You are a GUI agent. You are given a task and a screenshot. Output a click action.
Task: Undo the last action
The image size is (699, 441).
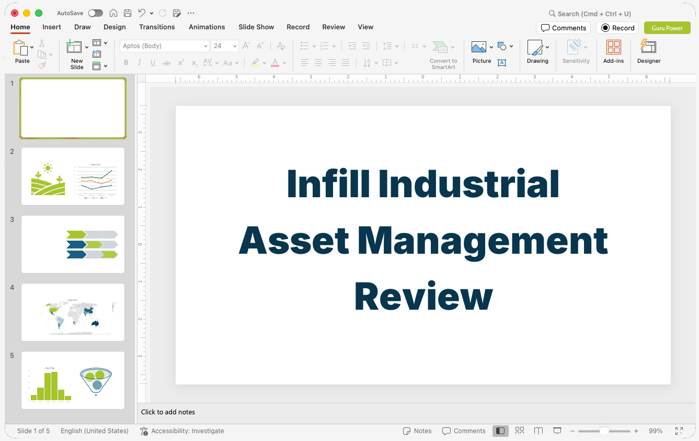pyautogui.click(x=142, y=13)
